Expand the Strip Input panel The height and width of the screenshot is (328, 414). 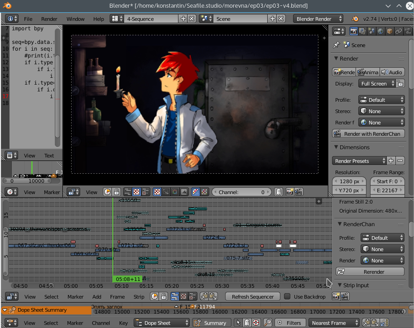[x=340, y=285]
